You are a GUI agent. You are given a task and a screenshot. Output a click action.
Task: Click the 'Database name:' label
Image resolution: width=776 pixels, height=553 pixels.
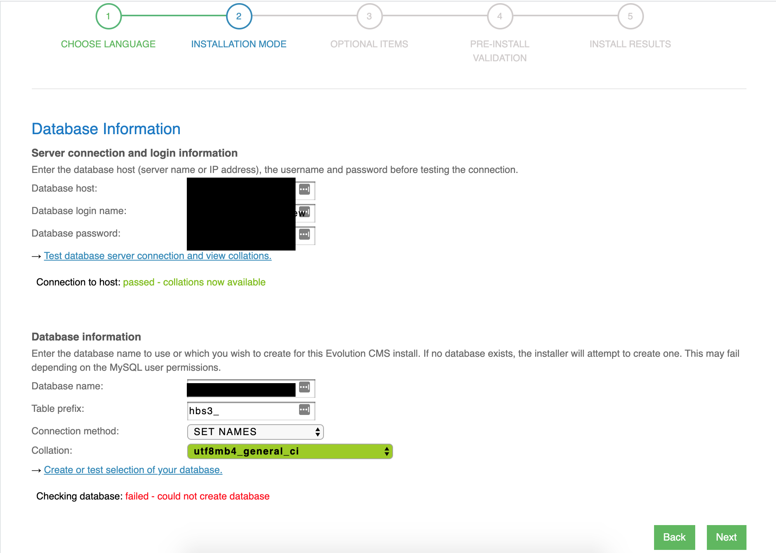(68, 386)
